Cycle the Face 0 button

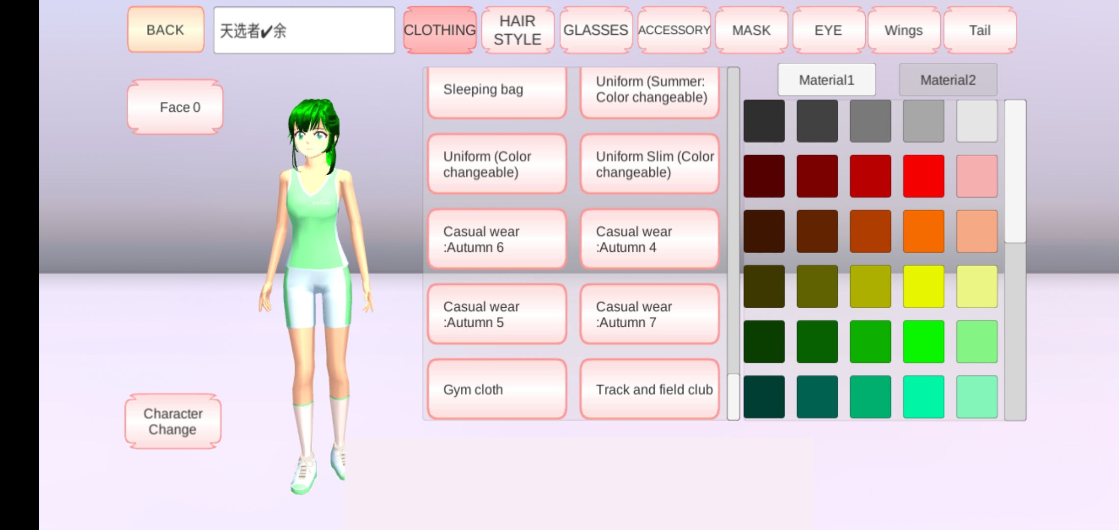175,107
